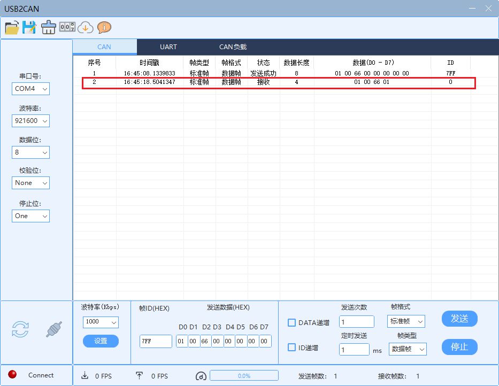Click the circular refresh arrows icon
Viewport: 499px width, 386px height.
tap(20, 329)
